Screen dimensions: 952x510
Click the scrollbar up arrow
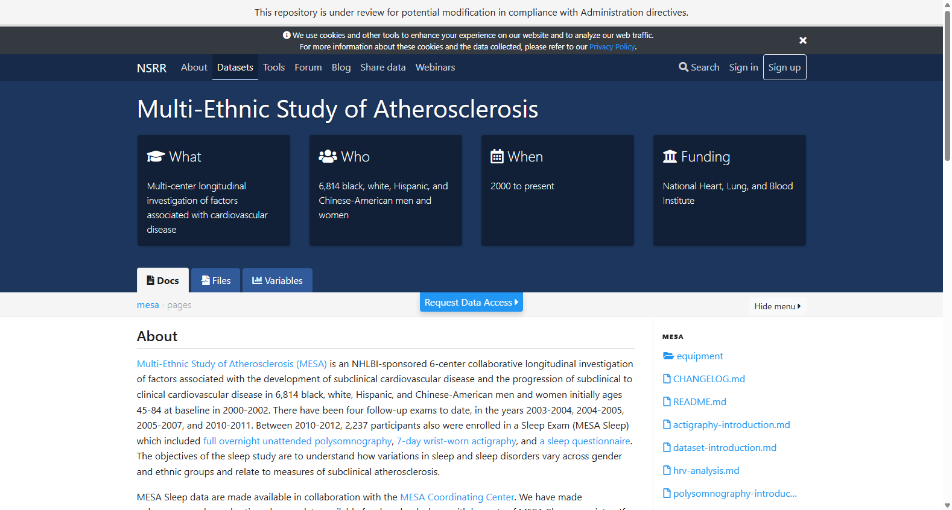(947, 4)
